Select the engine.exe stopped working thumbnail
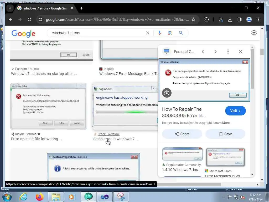 tap(125, 106)
